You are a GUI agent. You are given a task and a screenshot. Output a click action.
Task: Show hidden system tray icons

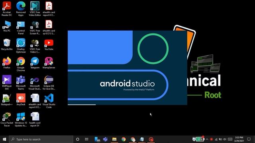[207, 139]
